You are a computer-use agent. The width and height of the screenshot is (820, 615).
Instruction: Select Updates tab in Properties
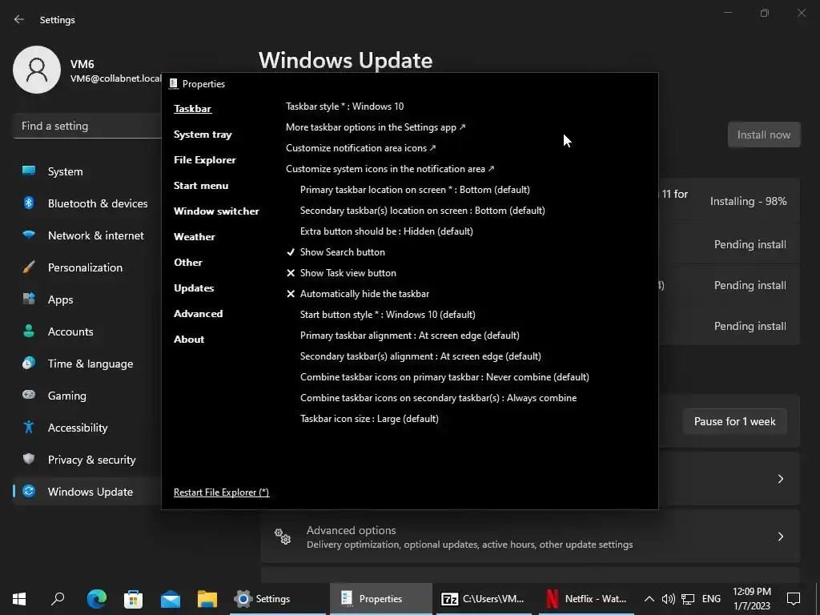(194, 288)
